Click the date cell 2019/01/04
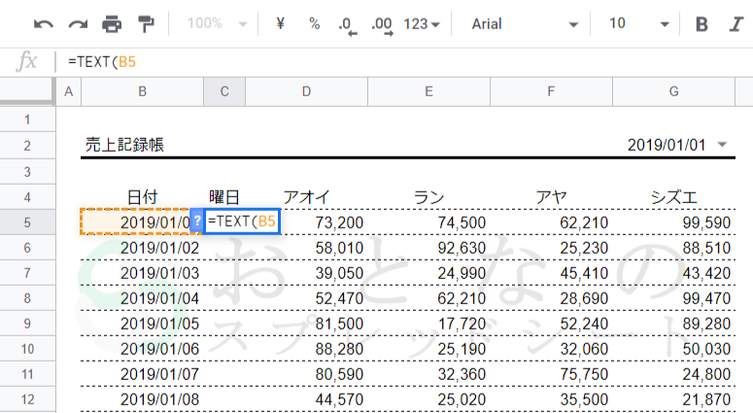753x413 pixels. [x=143, y=298]
